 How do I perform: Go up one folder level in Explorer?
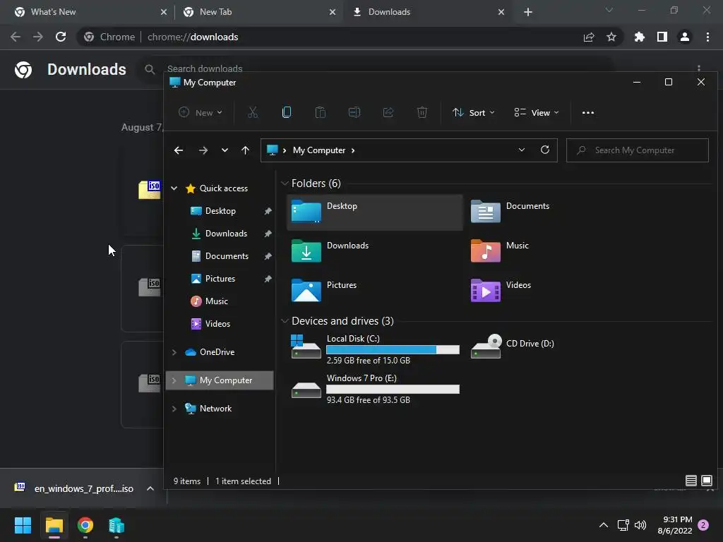[x=245, y=150]
